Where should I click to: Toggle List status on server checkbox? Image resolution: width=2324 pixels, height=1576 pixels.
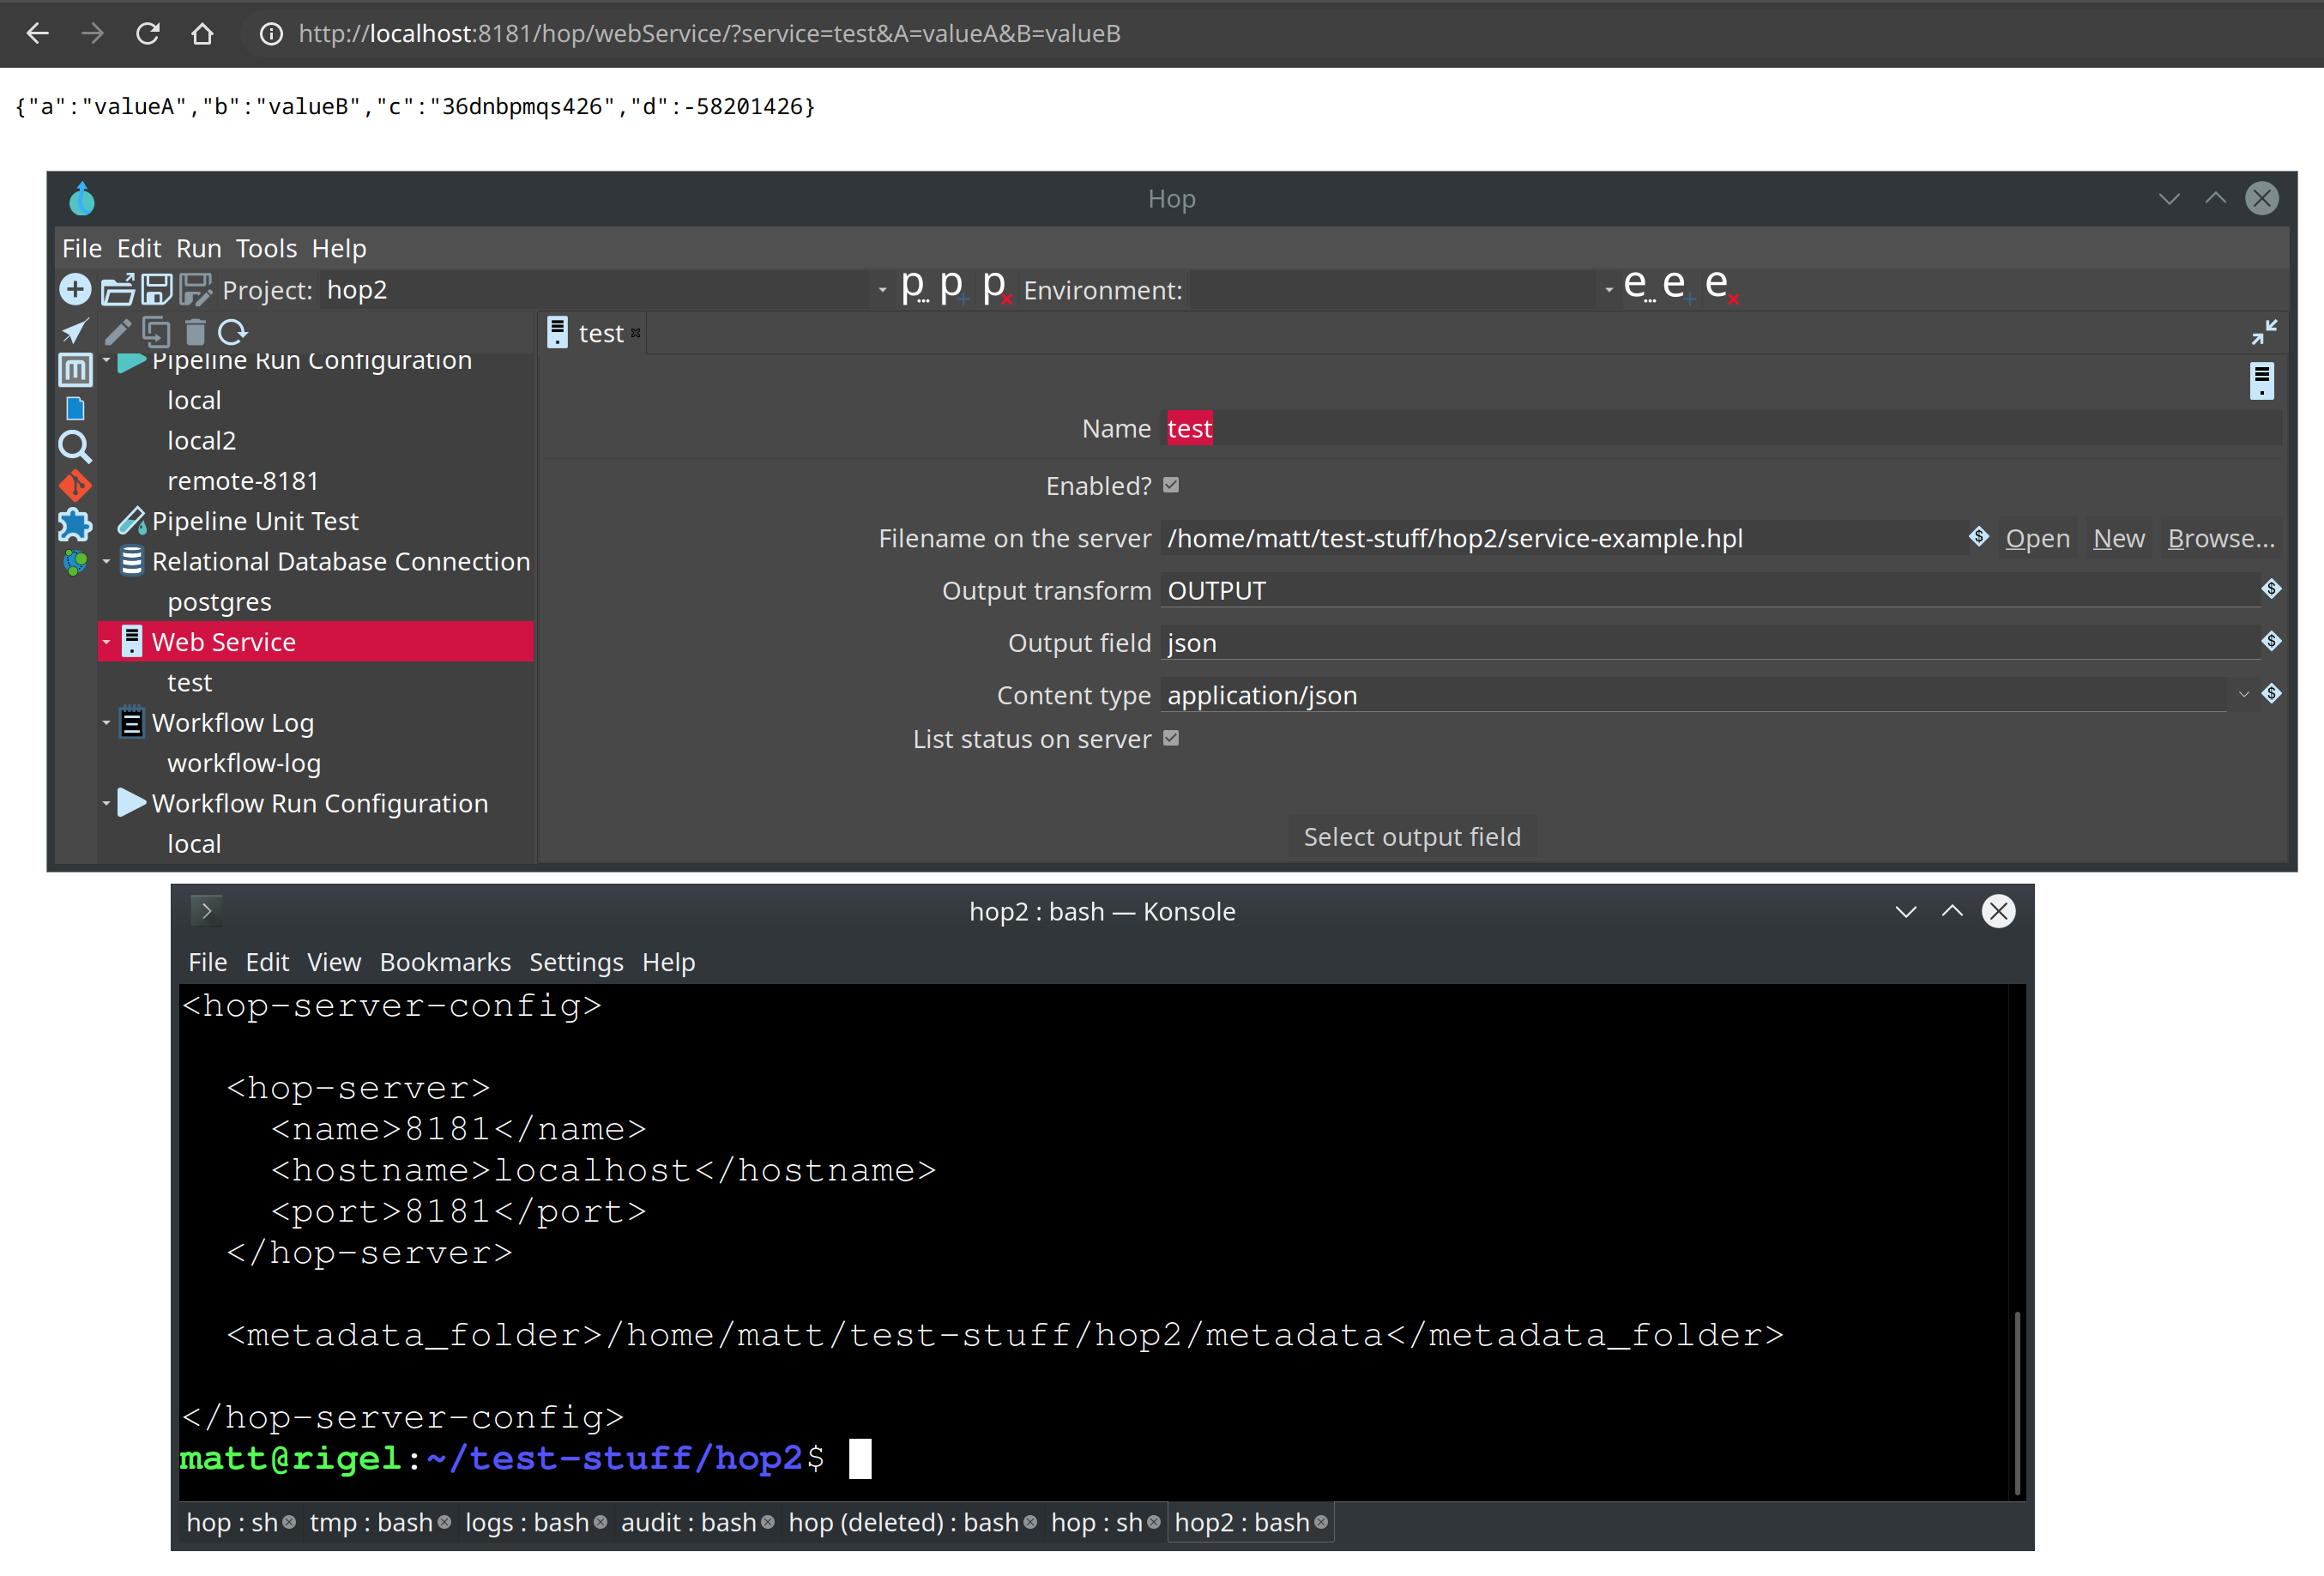(1171, 738)
